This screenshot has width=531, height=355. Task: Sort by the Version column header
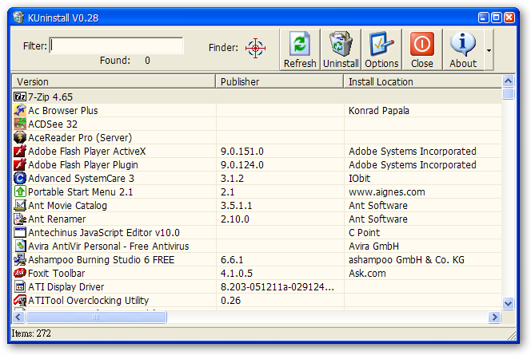point(114,81)
